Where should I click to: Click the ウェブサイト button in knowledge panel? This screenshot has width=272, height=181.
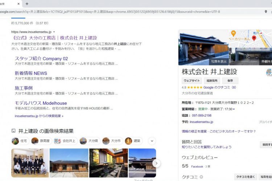[192, 80]
